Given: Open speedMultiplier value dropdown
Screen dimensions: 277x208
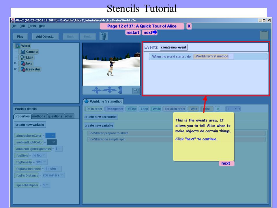Looking at the screenshot, I should click(46, 185).
